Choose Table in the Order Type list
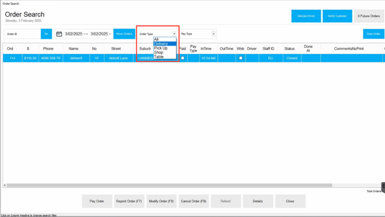 click(165, 57)
